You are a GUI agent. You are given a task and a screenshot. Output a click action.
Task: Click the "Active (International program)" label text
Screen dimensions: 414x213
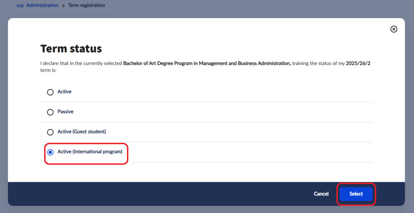coord(90,152)
